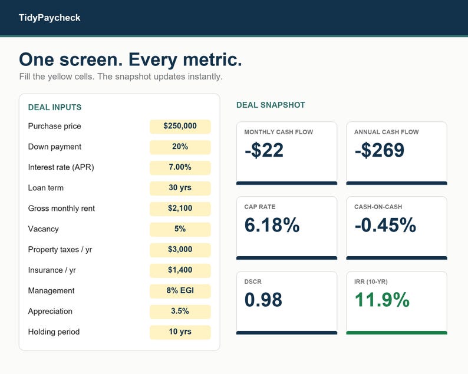The width and height of the screenshot is (468, 374).
Task: Click the 'Vacancy' label
Action: click(x=43, y=229)
